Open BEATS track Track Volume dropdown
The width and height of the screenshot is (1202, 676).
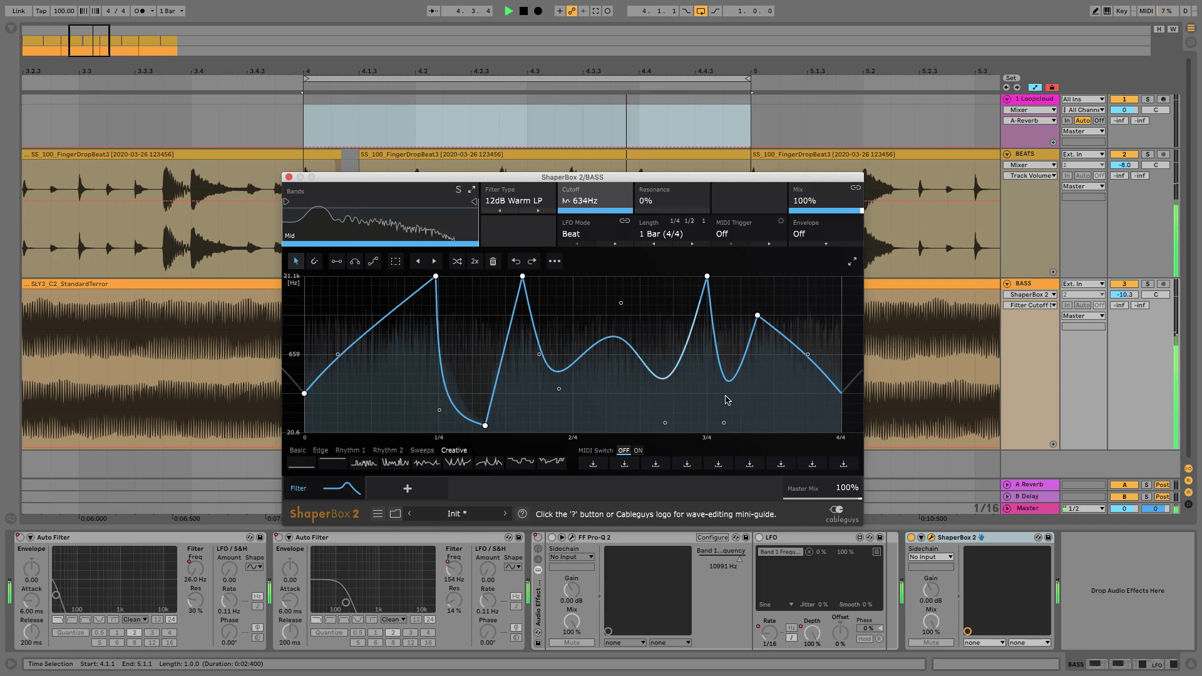(1030, 176)
